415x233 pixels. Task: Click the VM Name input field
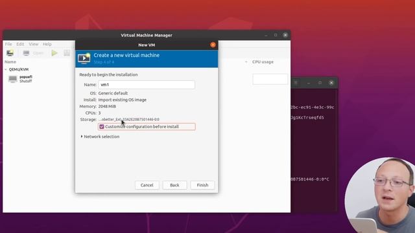click(x=147, y=85)
